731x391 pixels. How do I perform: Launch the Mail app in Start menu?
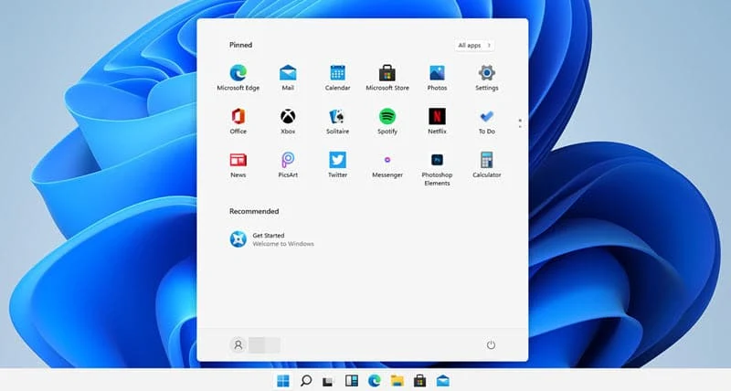click(x=288, y=78)
